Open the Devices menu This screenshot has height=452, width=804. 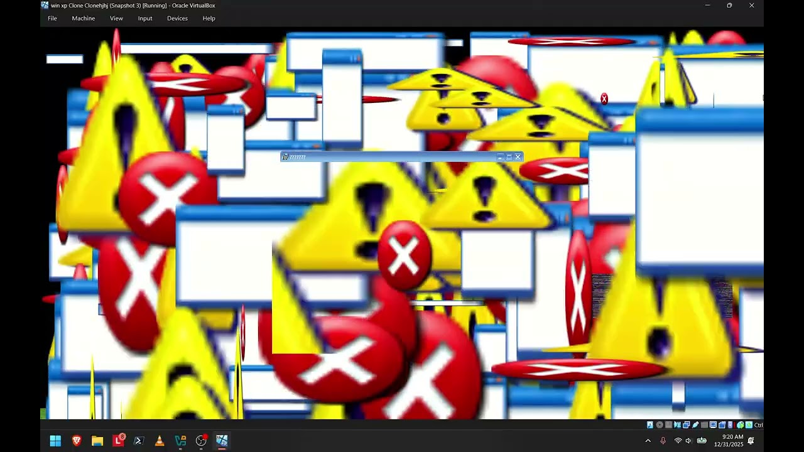coord(177,18)
